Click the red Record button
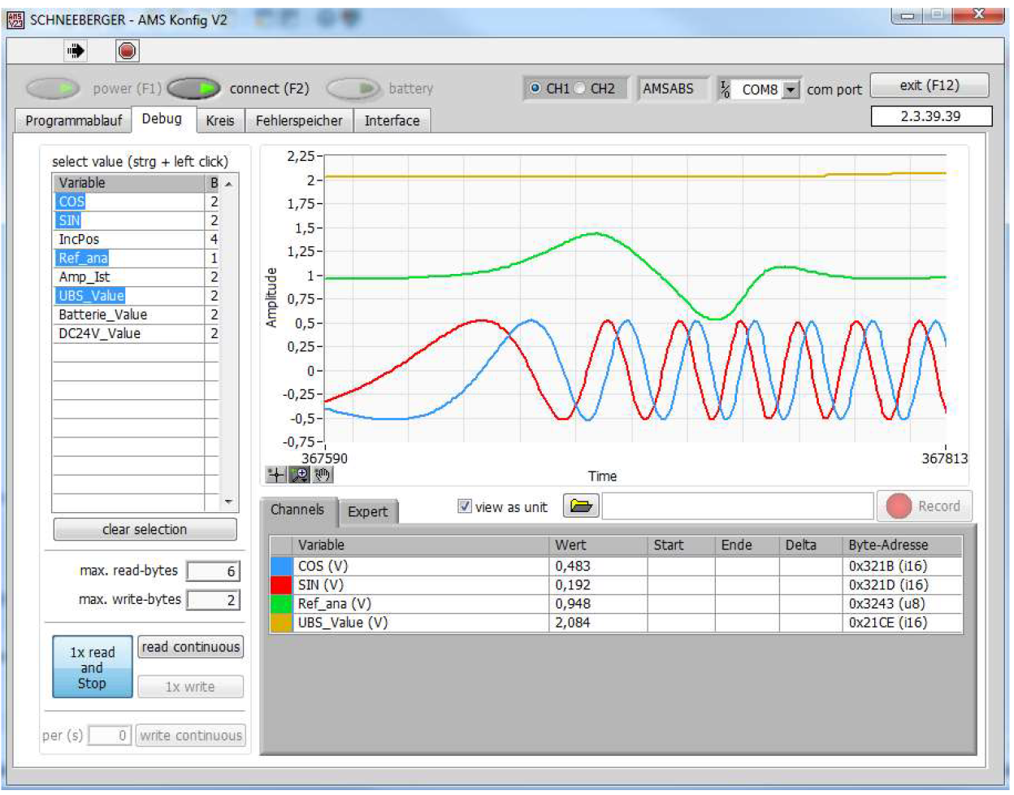Image resolution: width=1014 pixels, height=795 pixels. click(923, 506)
